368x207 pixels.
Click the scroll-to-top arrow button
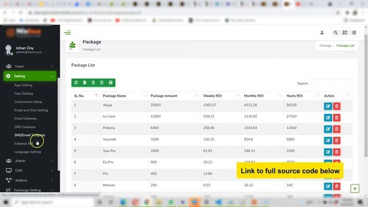[355, 189]
